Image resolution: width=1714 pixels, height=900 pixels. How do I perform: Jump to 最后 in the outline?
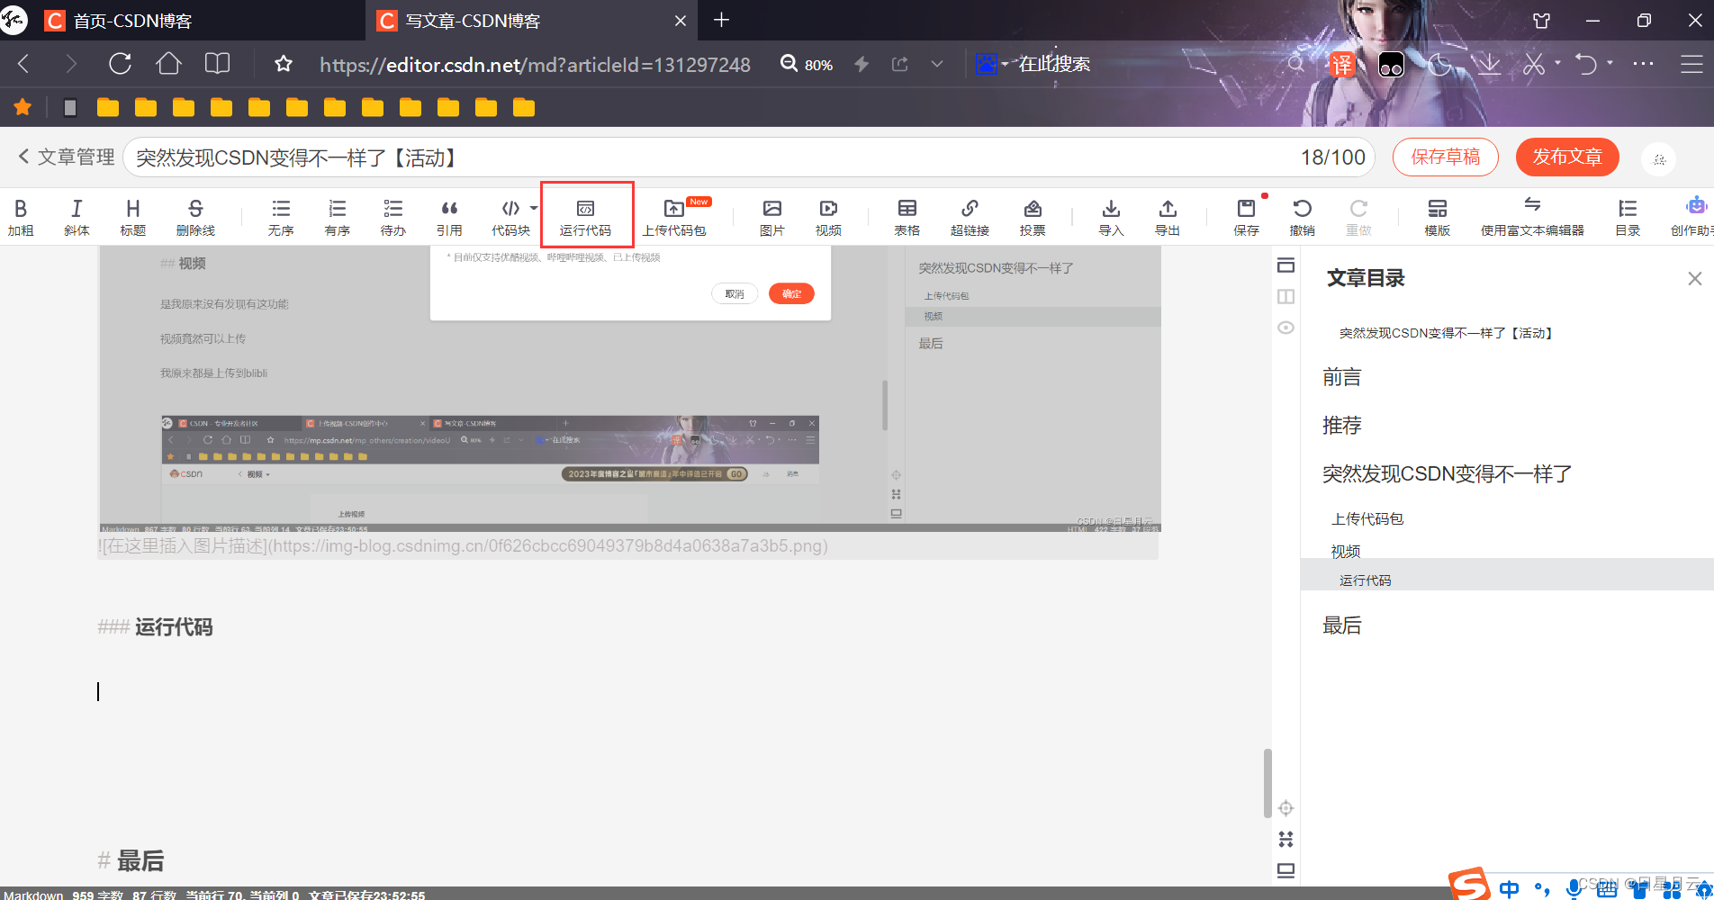pyautogui.click(x=1341, y=625)
